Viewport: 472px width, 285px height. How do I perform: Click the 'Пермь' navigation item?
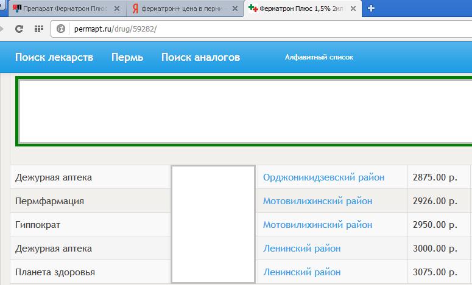pos(127,57)
